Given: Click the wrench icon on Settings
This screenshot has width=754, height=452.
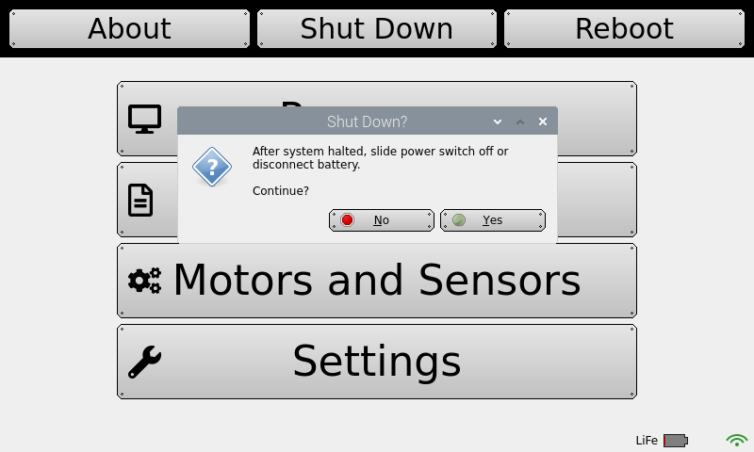Looking at the screenshot, I should [x=145, y=362].
